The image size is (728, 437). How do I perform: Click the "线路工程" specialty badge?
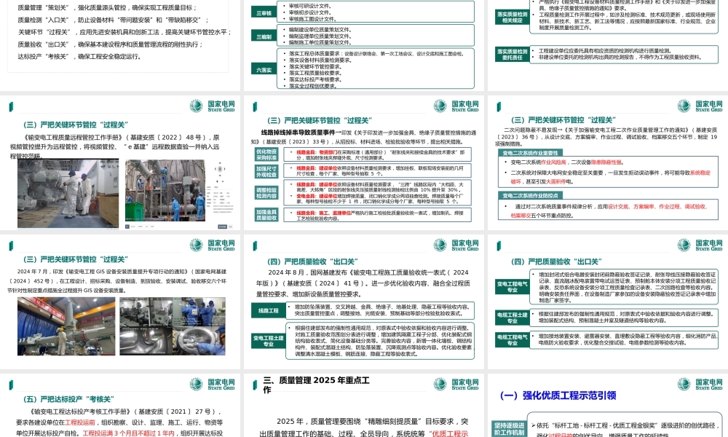point(269,310)
